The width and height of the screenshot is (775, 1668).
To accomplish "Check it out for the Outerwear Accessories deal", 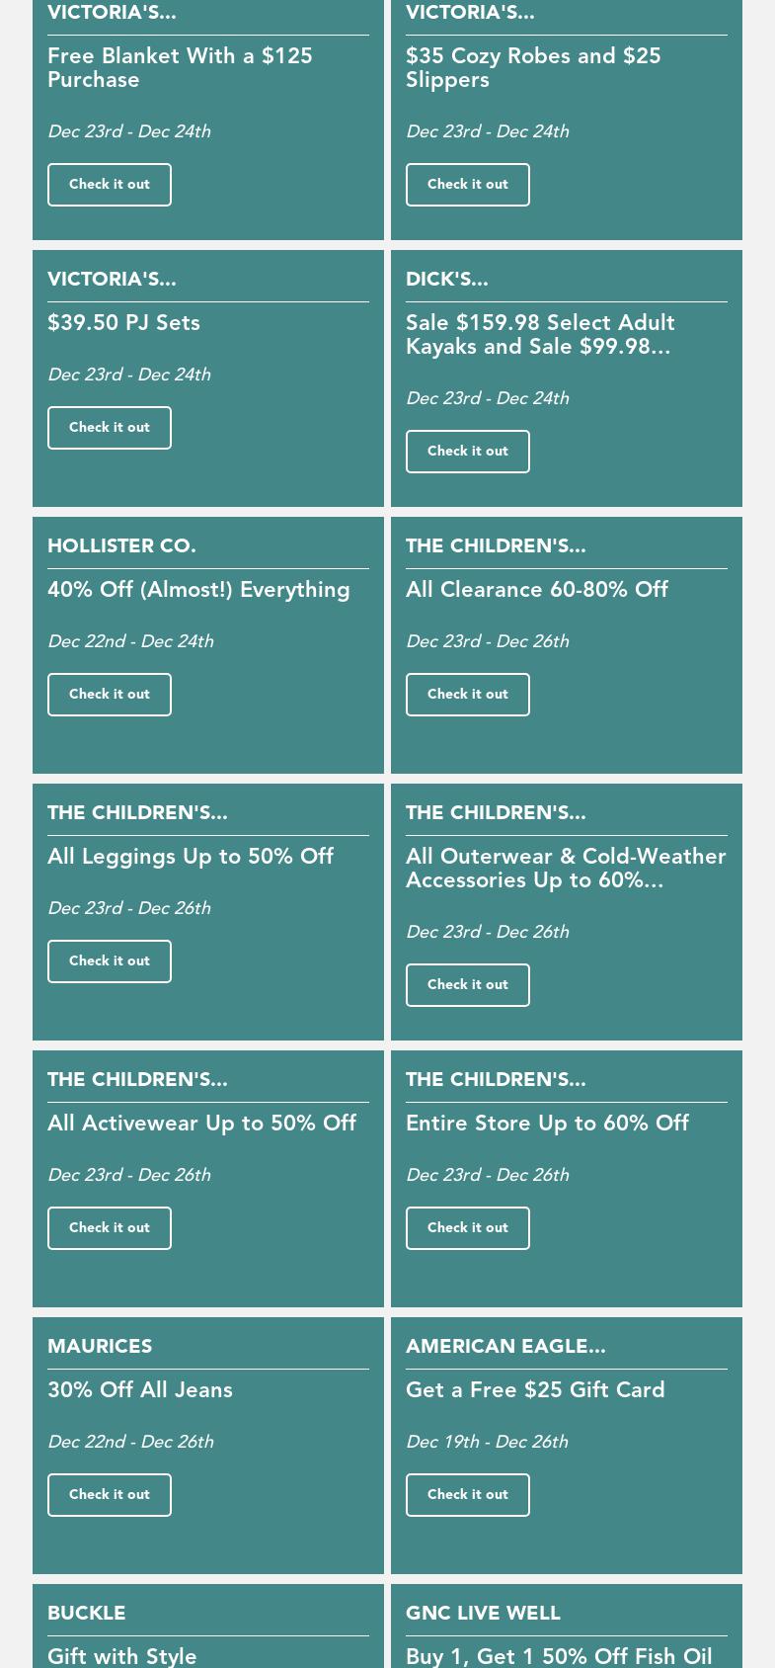I will pyautogui.click(x=467, y=984).
